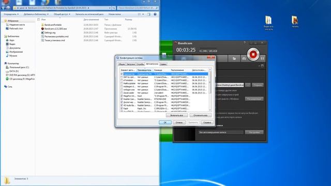Sort startup list by Производитель column

pos(145,70)
